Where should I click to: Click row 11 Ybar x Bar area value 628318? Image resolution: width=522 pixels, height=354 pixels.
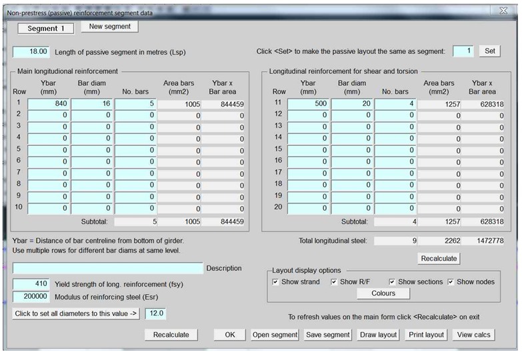click(x=483, y=104)
